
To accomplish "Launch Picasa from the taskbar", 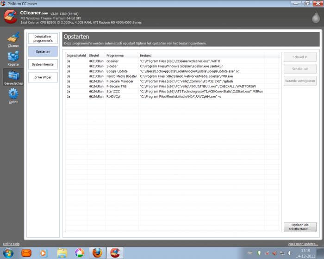I will [79, 253].
